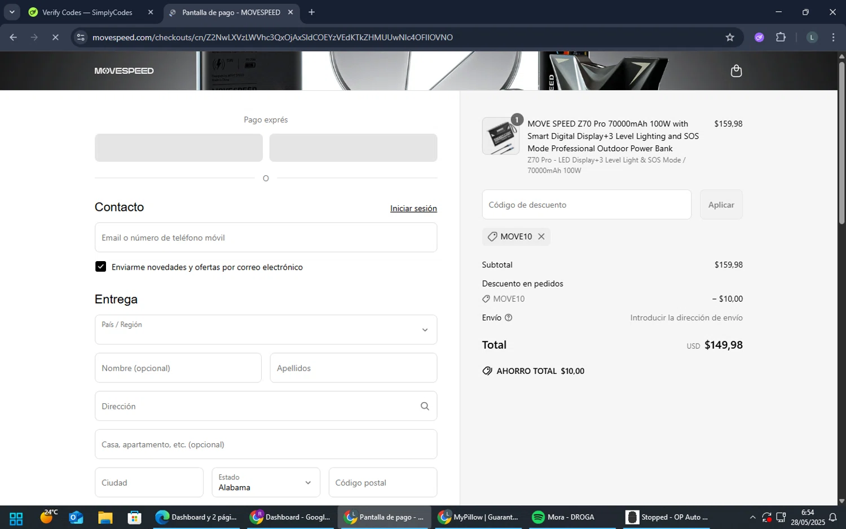846x529 pixels.
Task: Remove the MOVE10 discount code tag
Action: pos(541,237)
